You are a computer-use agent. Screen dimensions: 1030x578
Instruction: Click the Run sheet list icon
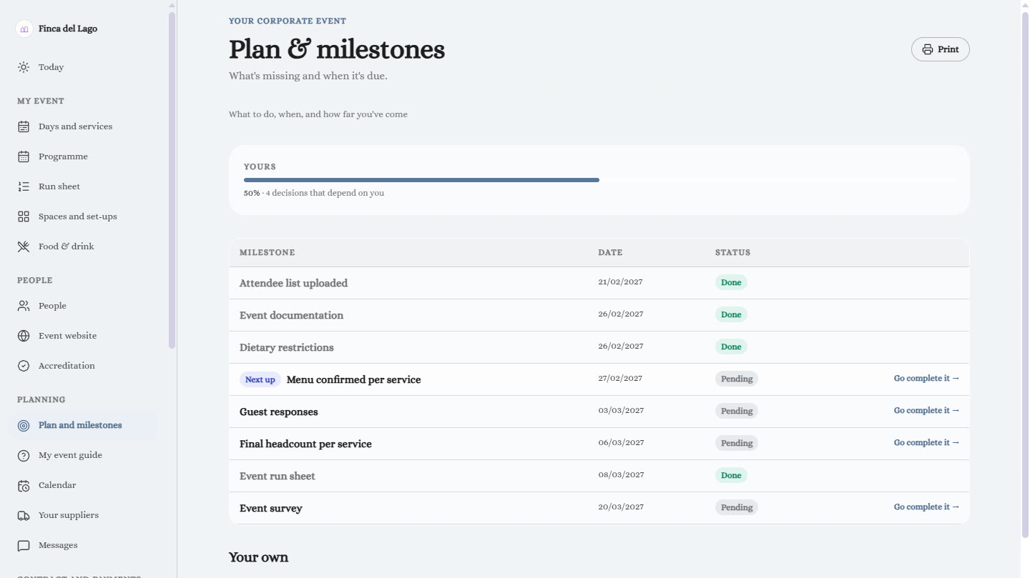pos(24,186)
